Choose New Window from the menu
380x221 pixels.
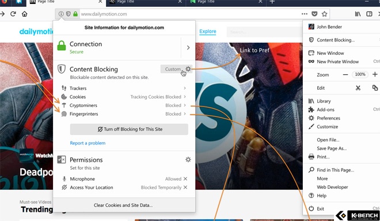[341, 53]
